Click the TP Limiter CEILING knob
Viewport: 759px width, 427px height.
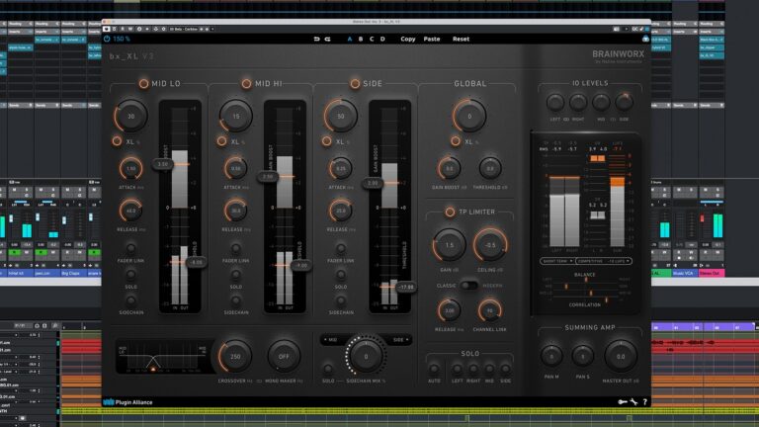[x=490, y=245]
